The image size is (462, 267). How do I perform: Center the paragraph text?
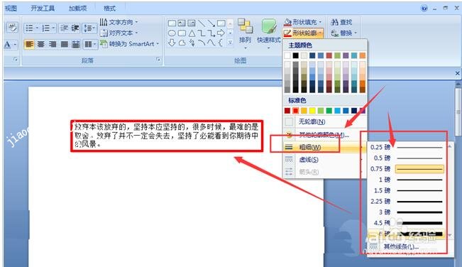tap(40, 45)
